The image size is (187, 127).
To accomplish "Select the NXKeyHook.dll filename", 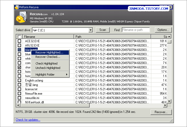I will (34, 102).
